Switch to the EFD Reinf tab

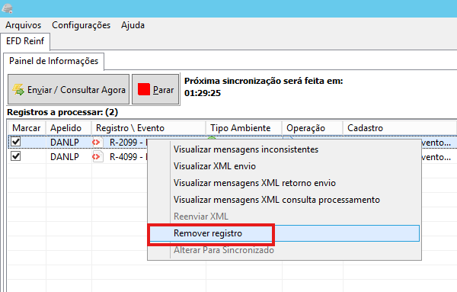25,41
